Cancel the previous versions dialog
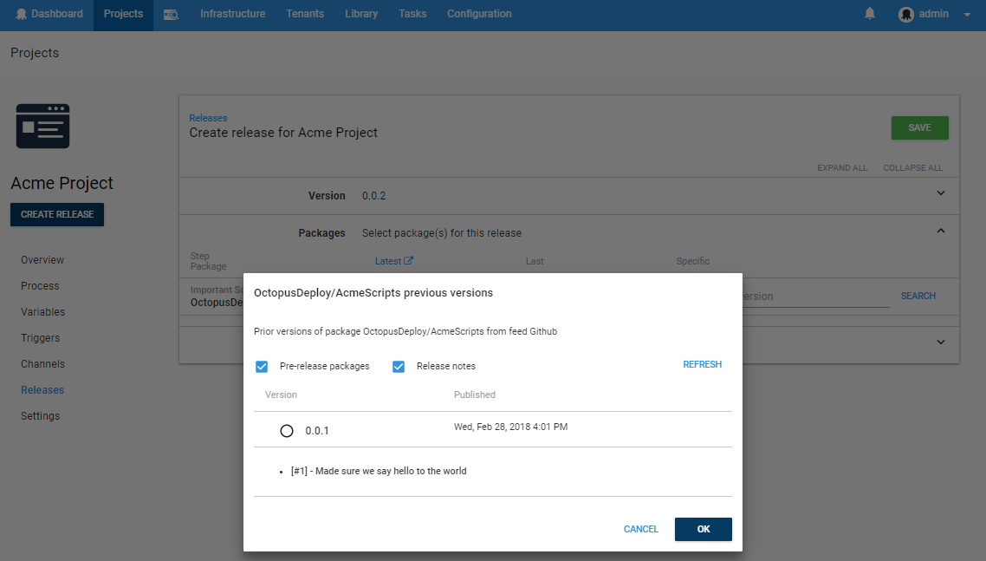This screenshot has height=561, width=986. click(x=640, y=529)
